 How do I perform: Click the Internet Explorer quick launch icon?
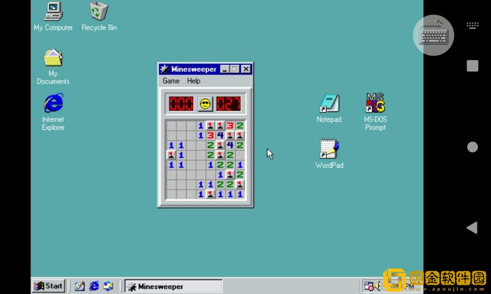(94, 286)
